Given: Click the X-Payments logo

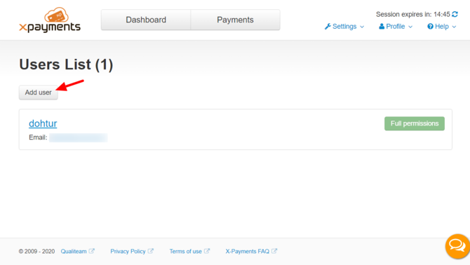Looking at the screenshot, I should (50, 20).
